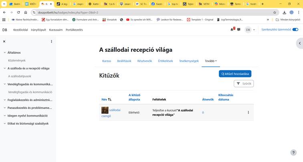This screenshot has height=162, width=303.
Task: Open the browser downloads
Action: tap(284, 12)
